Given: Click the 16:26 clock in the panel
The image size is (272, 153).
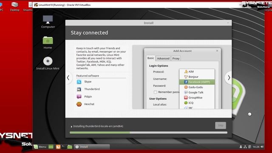Looking at the screenshot, I should click(256, 147).
